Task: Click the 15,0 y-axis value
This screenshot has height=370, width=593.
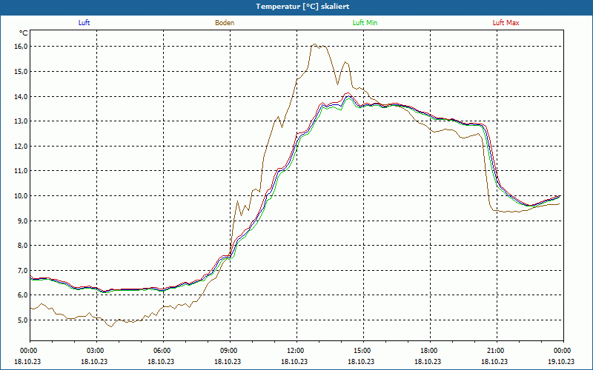Action: 21,71
